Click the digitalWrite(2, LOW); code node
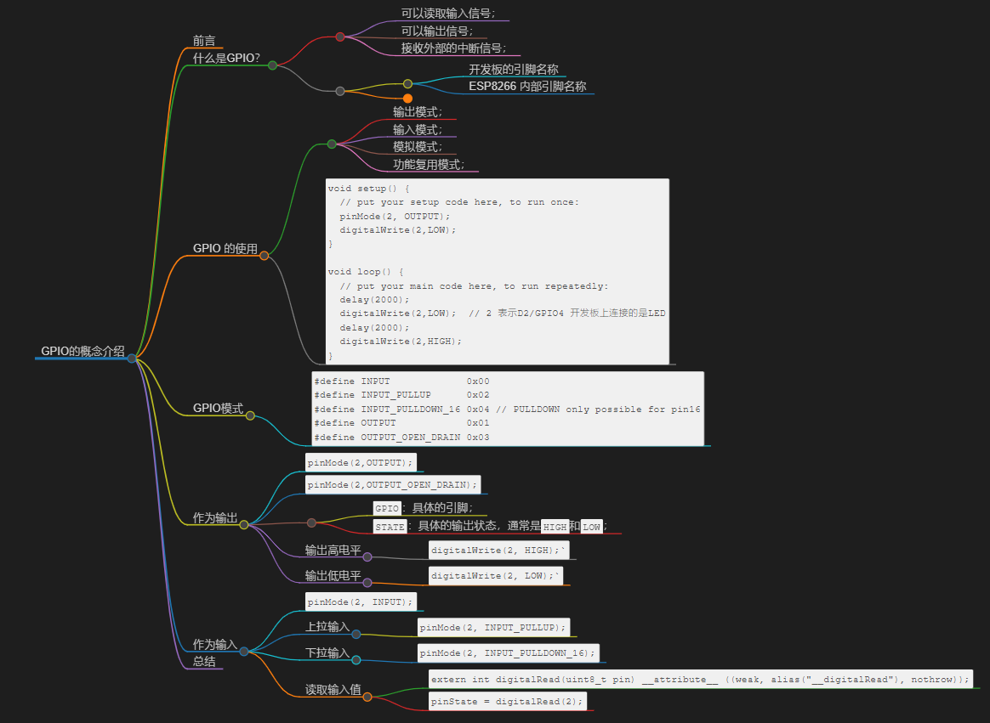Screen dimensions: 990x723 coord(496,575)
